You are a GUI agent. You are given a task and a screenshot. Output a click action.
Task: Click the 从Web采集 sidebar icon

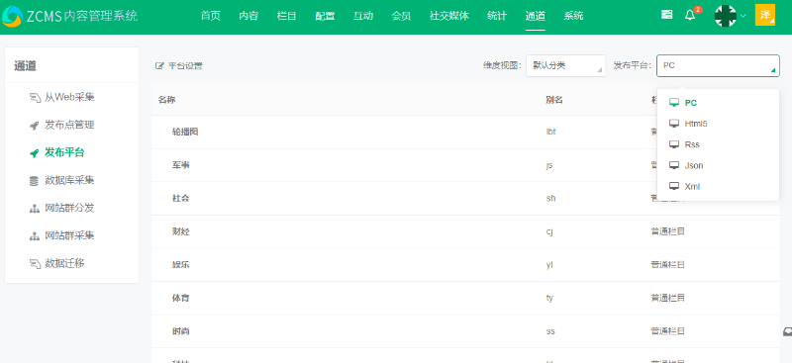35,98
